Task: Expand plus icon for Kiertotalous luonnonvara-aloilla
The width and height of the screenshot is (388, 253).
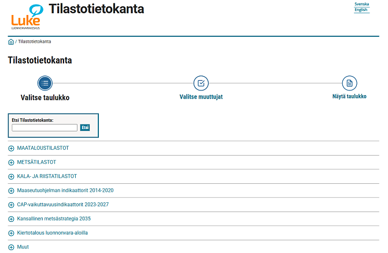Action: point(11,233)
